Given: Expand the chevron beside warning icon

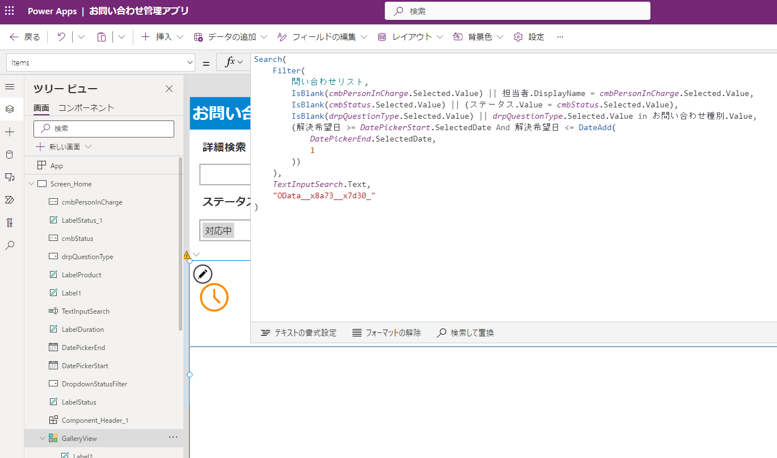Looking at the screenshot, I should 196,255.
